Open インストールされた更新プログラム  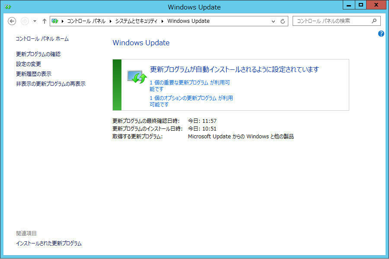49,243
